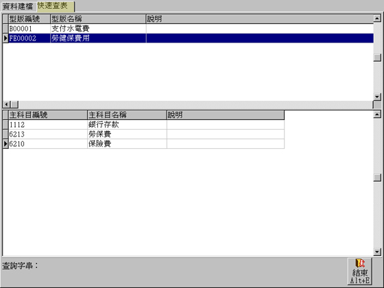Image resolution: width=384 pixels, height=288 pixels.
Task: Click the 說明 header in the upper grid
Action: point(260,19)
